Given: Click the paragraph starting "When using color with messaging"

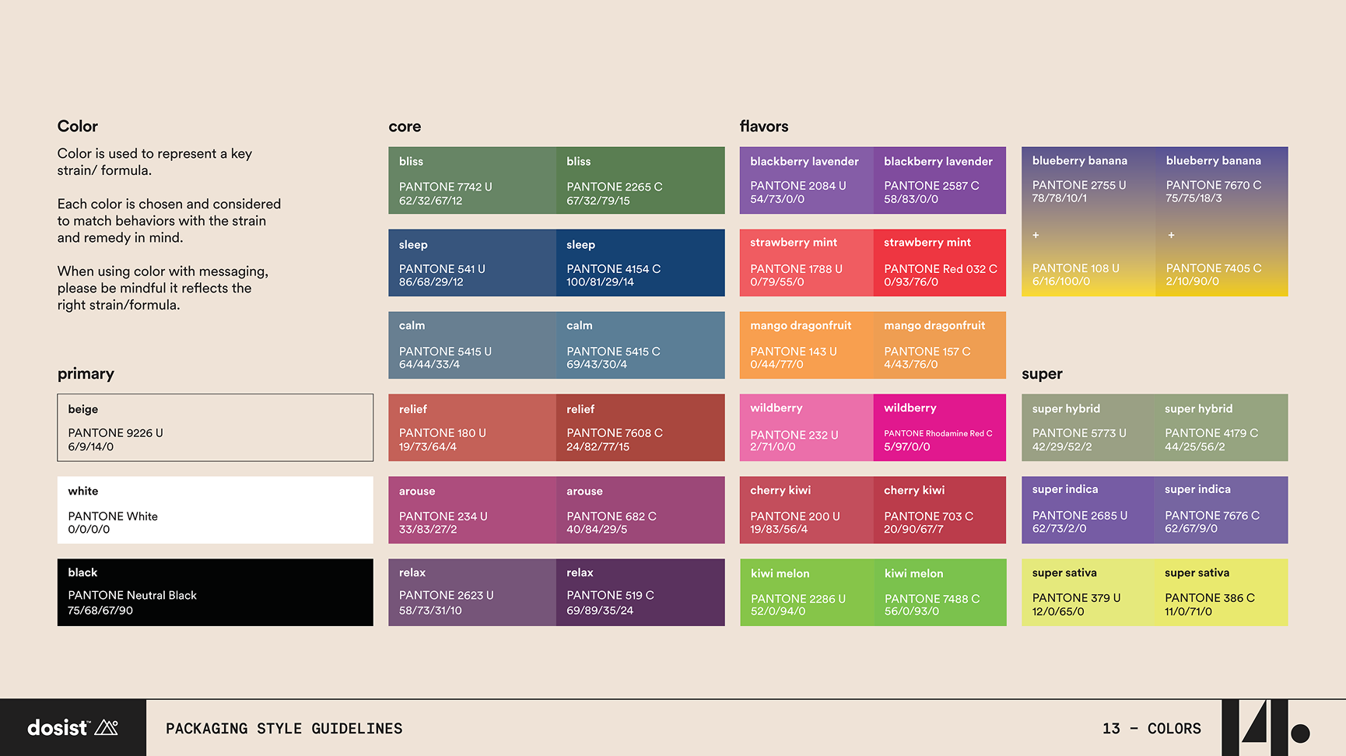Looking at the screenshot, I should [x=163, y=288].
